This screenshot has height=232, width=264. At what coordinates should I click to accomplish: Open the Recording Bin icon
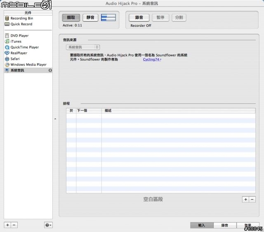click(x=7, y=18)
